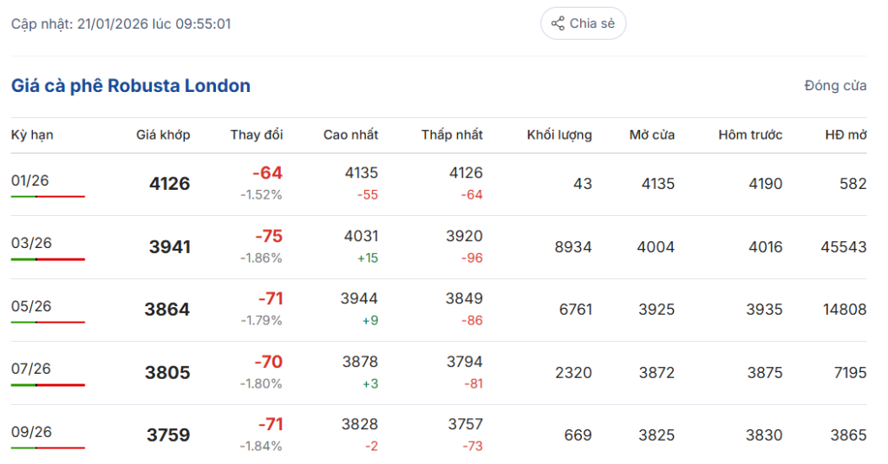Screen dimensions: 888x464
Task: Click the open interest value 45543
Action: click(x=843, y=247)
